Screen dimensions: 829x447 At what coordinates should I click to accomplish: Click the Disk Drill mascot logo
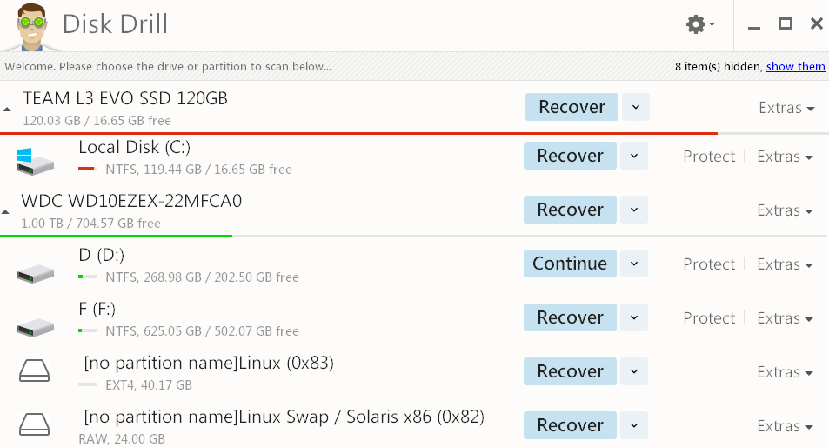(x=32, y=26)
